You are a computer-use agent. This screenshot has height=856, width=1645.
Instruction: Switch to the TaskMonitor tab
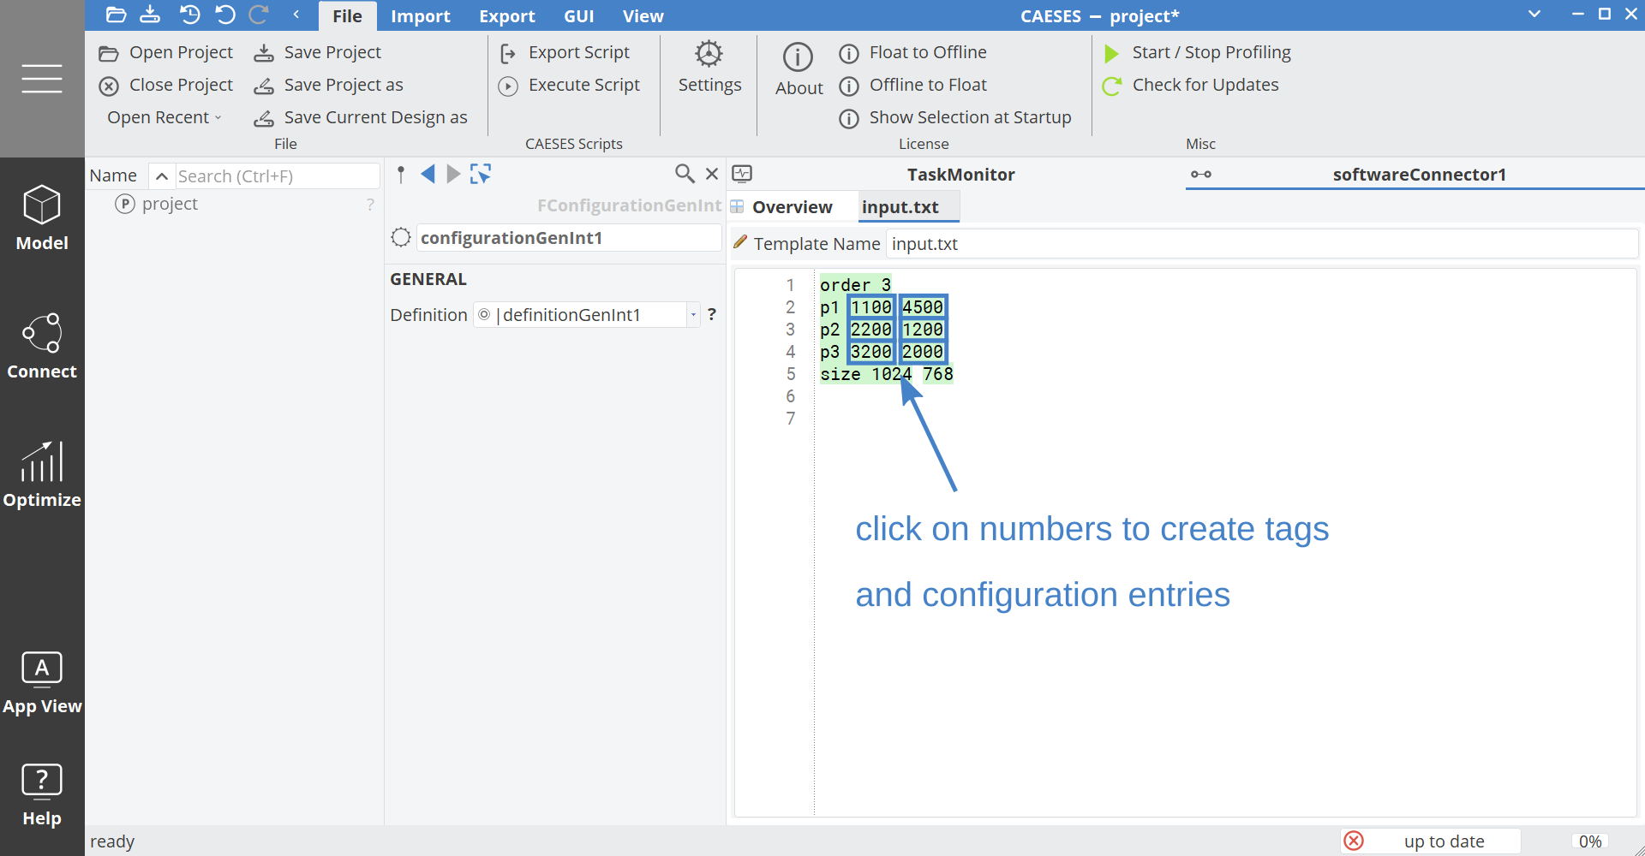pyautogui.click(x=960, y=175)
